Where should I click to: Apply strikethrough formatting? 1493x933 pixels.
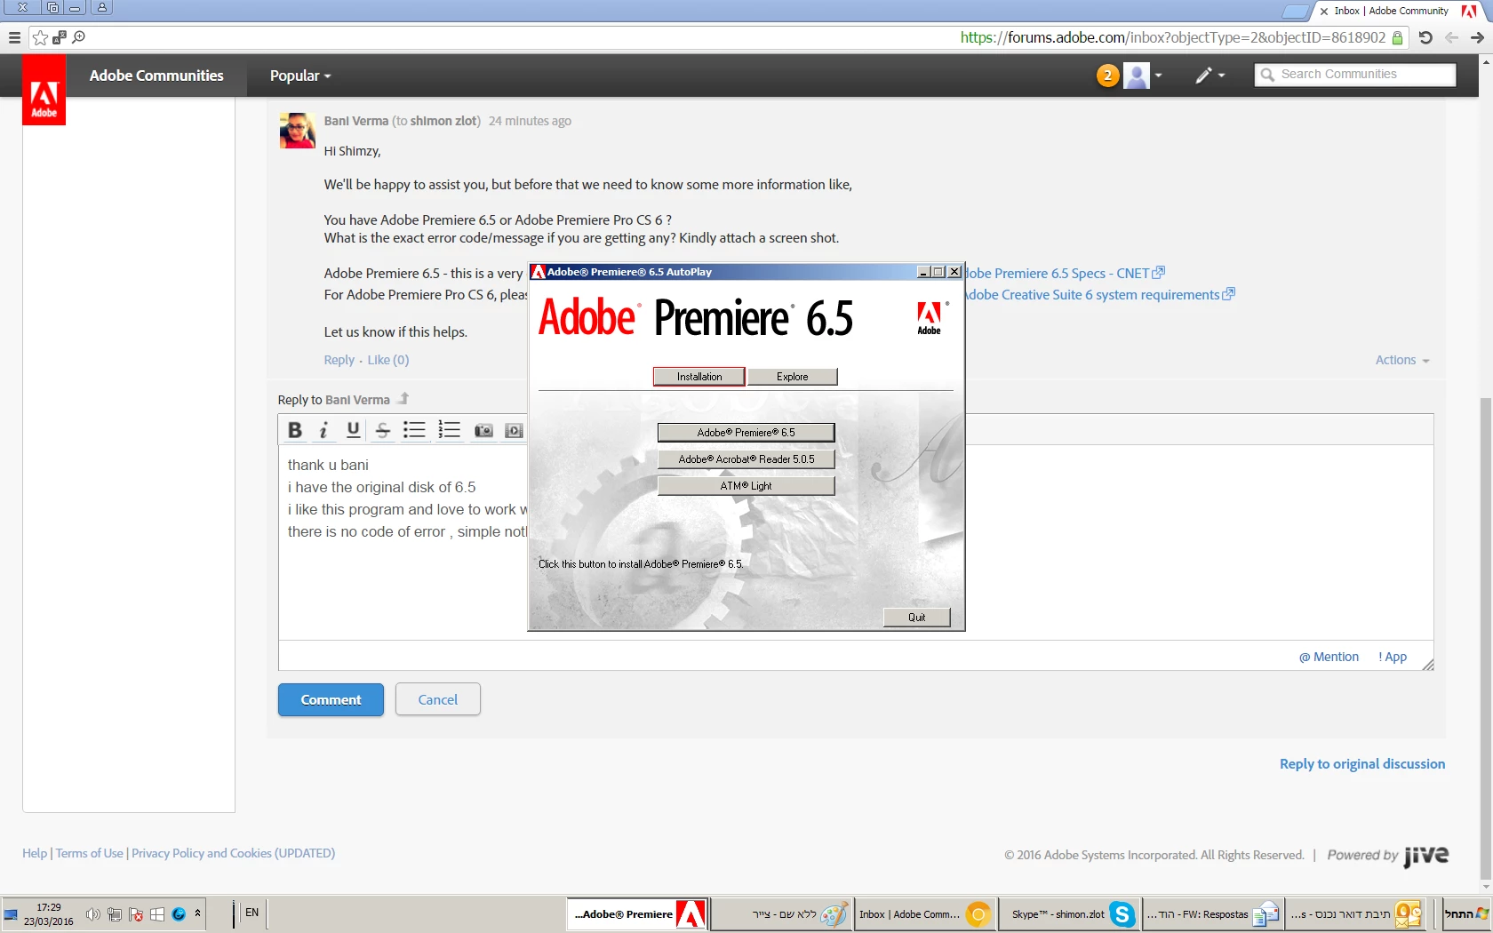(383, 430)
